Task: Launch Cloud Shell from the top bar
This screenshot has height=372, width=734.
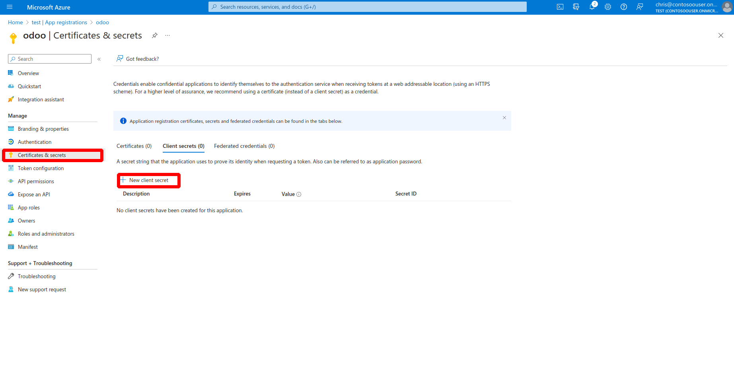Action: pos(560,7)
